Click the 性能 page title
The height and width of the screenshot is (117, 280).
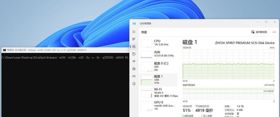tap(144, 32)
